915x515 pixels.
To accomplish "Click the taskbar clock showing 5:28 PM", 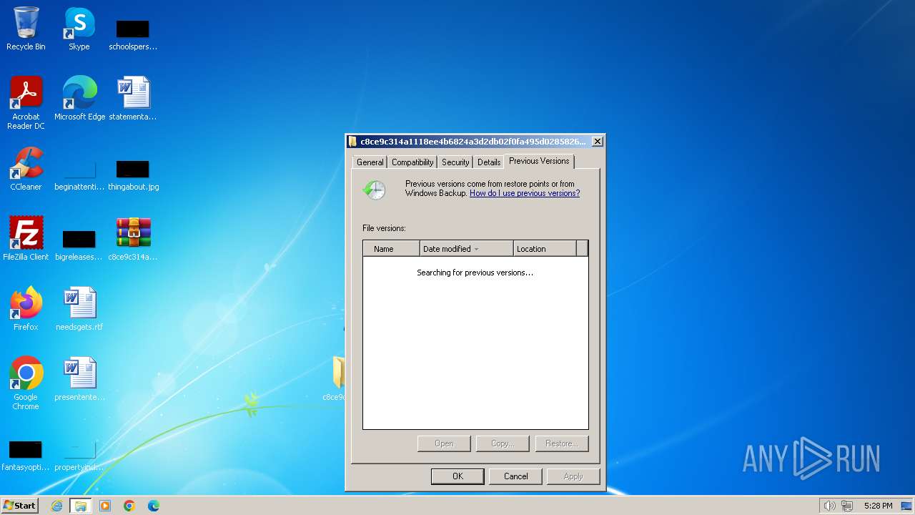I will coord(878,506).
